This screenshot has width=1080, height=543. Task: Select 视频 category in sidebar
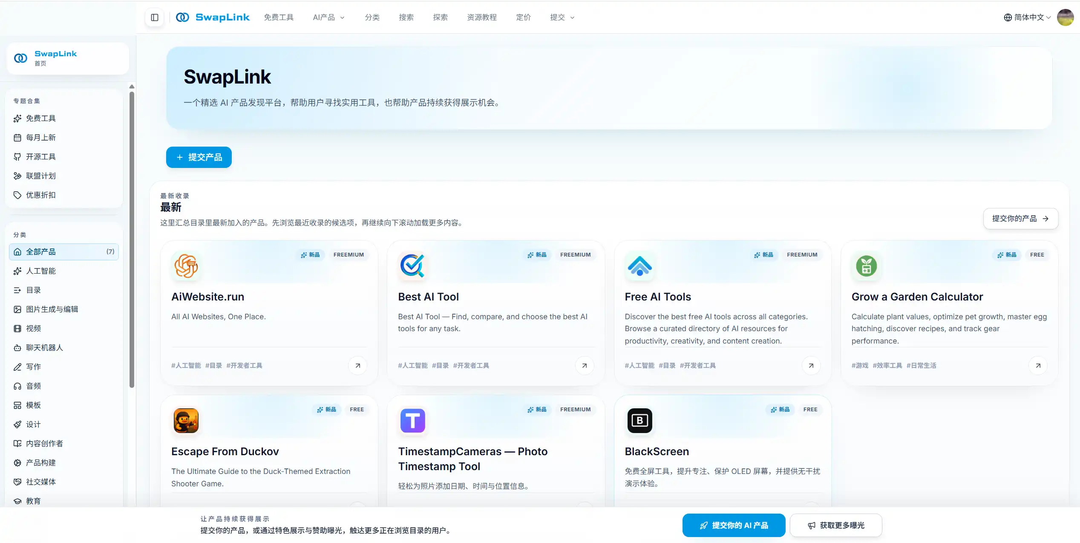click(64, 329)
